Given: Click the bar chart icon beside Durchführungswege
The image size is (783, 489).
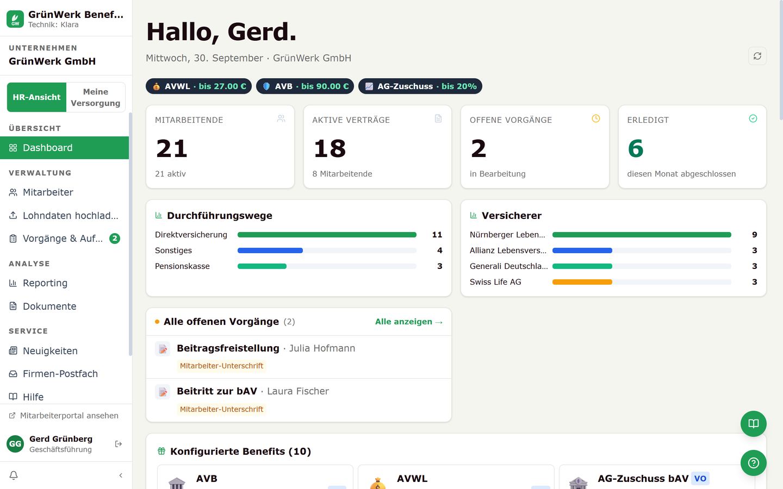Looking at the screenshot, I should 159,216.
